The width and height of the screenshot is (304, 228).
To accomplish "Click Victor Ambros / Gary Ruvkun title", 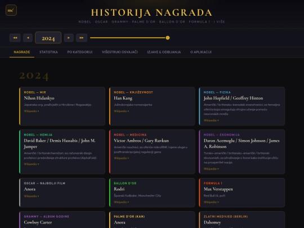I will pos(141,141).
